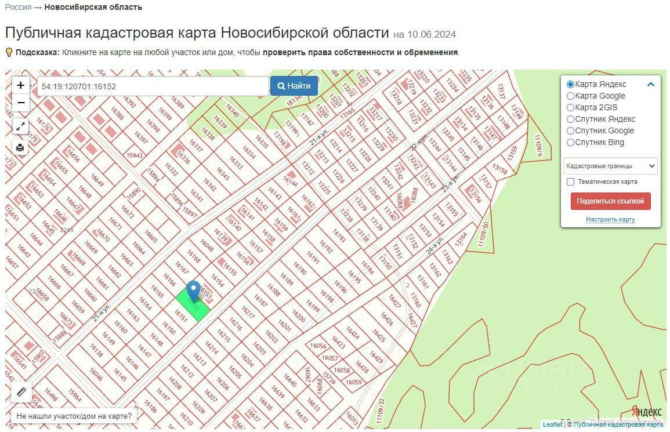This screenshot has height=432, width=670.
Task: Open the Россия breadcrumb link
Action: 18,8
